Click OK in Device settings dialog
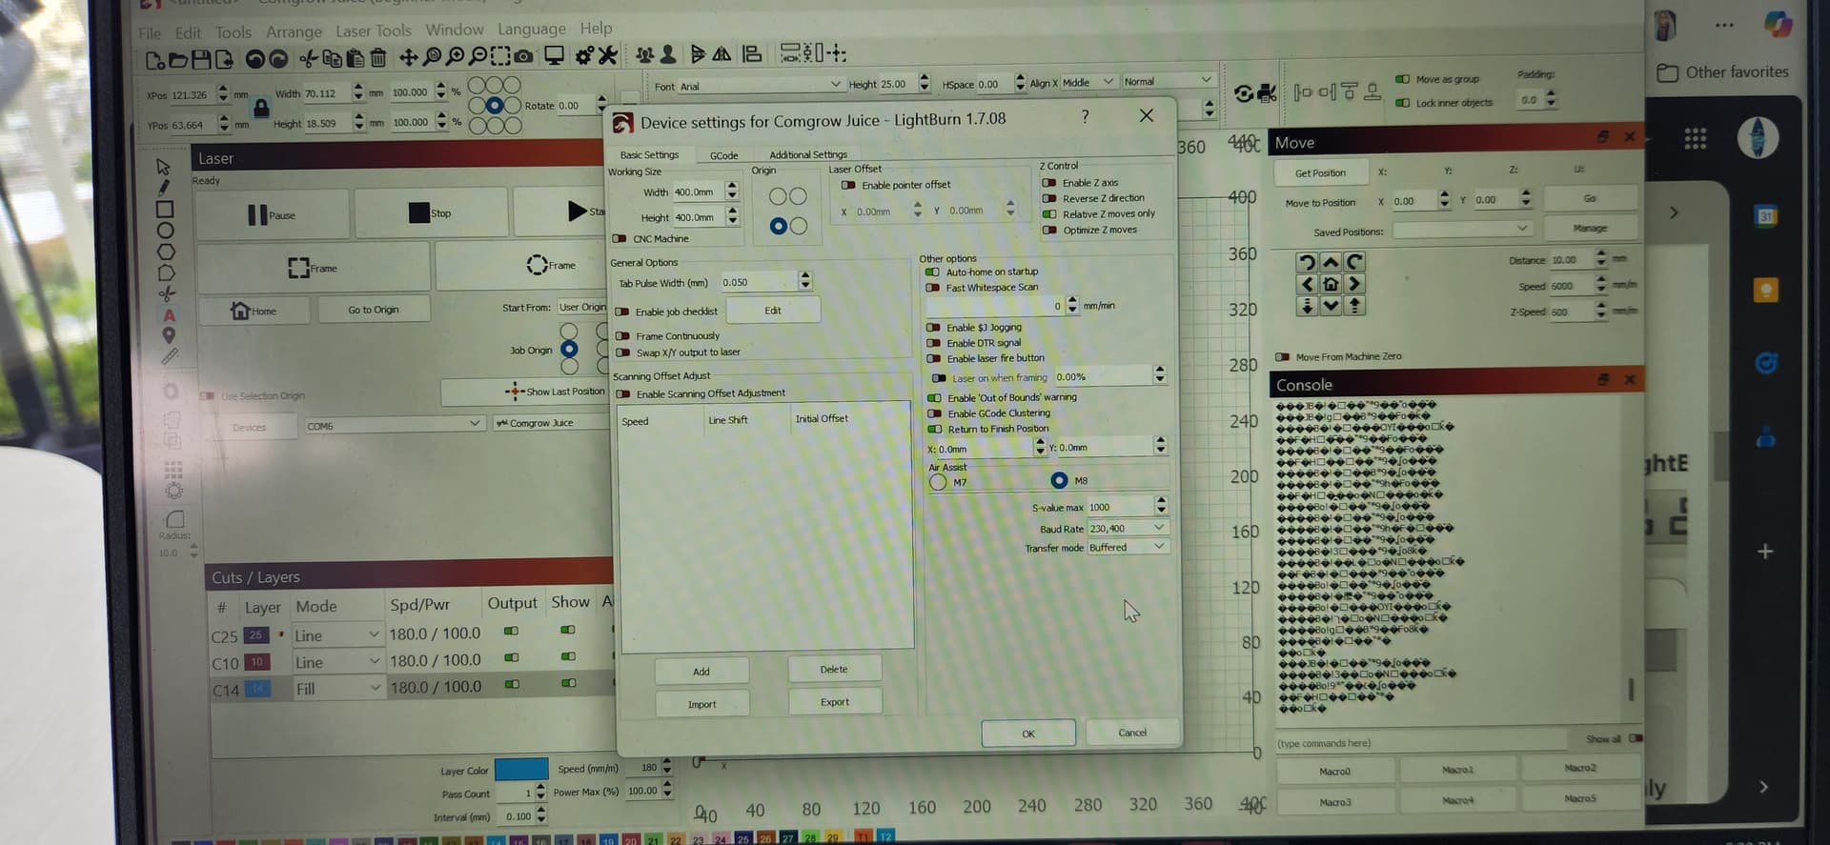The image size is (1830, 845). pos(1028,734)
